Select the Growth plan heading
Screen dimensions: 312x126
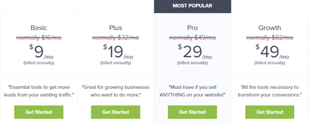click(x=270, y=28)
